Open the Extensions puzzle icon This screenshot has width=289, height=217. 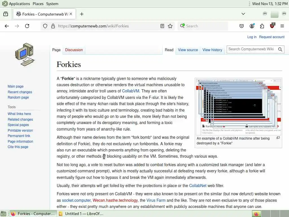point(262,26)
